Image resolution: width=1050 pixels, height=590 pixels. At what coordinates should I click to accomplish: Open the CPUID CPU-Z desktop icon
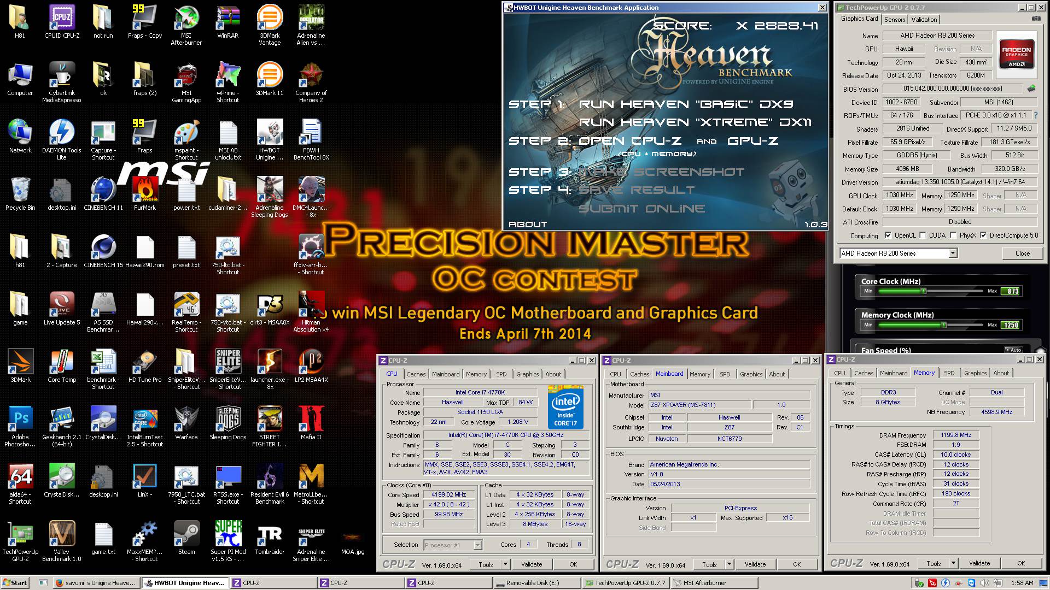pos(62,22)
